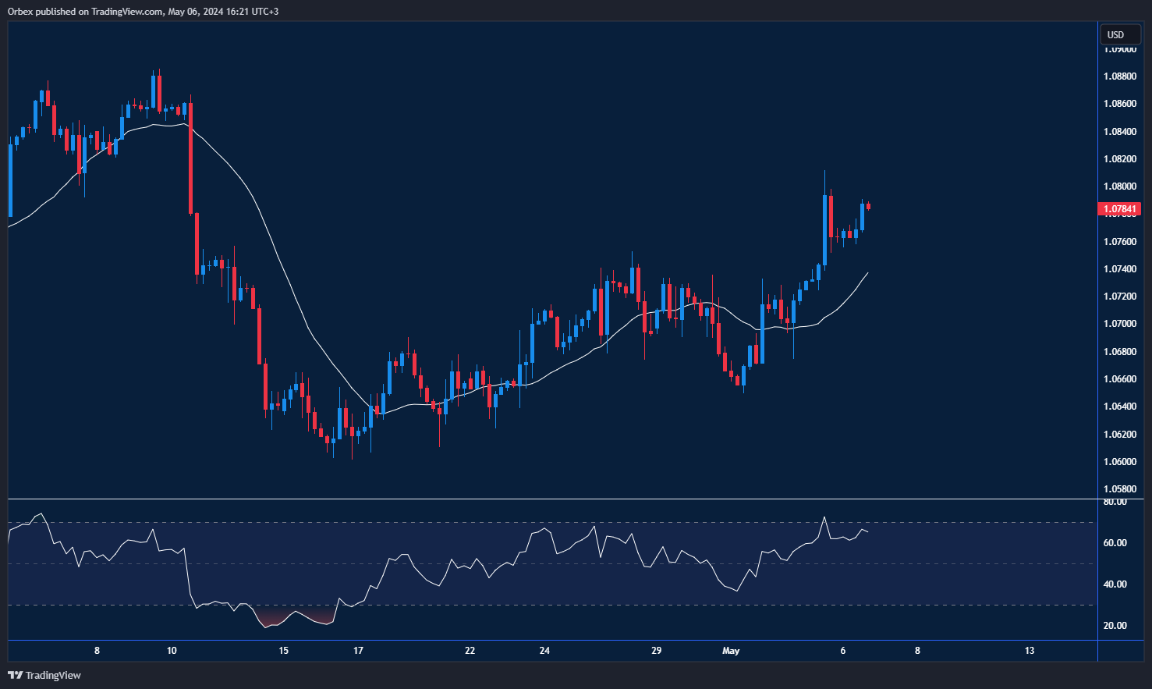Click the 22 date label on time axis
The width and height of the screenshot is (1152, 689).
pos(470,651)
